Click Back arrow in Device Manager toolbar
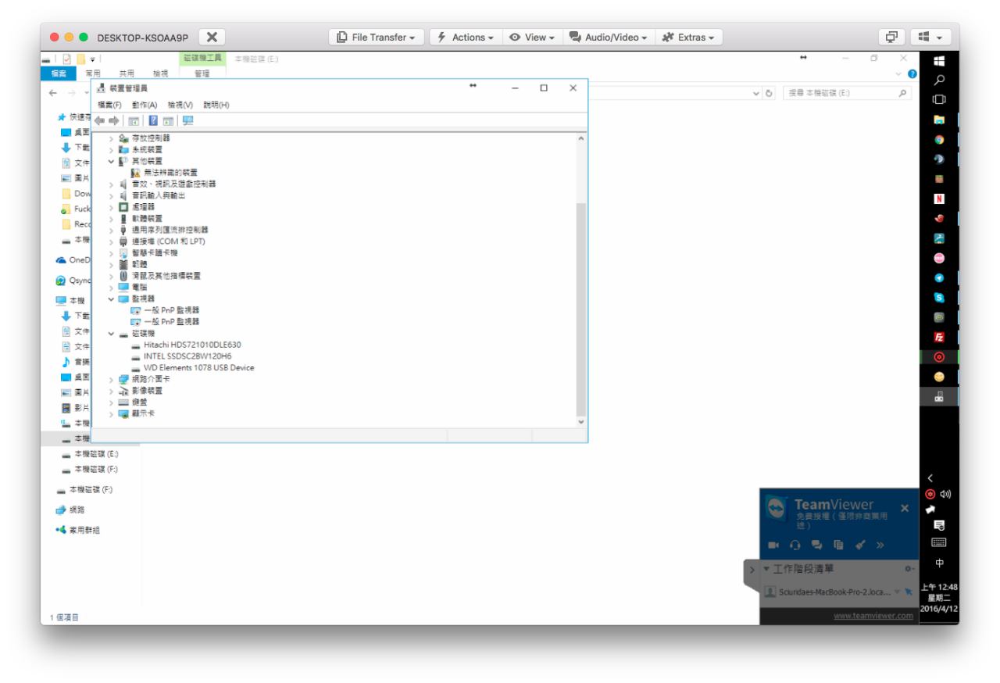Image resolution: width=1000 pixels, height=683 pixels. point(99,120)
